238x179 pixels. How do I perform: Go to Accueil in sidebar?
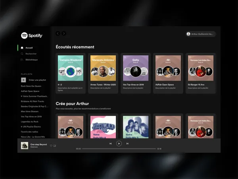[29, 48]
